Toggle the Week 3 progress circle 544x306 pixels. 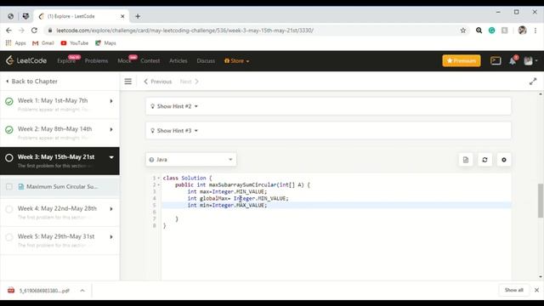coord(9,158)
